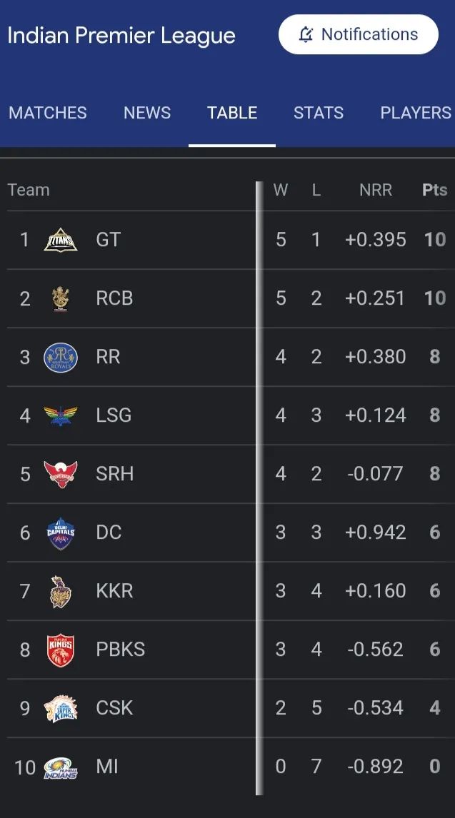This screenshot has width=455, height=818.
Task: Click the Pts column header
Action: 435,190
